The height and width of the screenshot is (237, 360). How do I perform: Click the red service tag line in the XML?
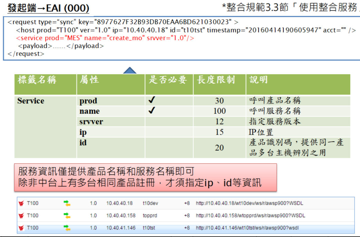pos(105,38)
